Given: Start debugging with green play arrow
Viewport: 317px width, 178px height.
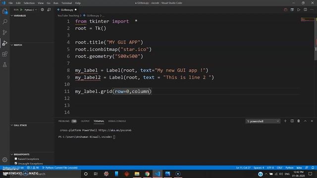Looking at the screenshot, I should coord(21,10).
